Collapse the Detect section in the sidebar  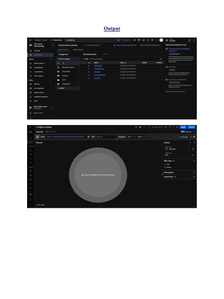(50, 80)
